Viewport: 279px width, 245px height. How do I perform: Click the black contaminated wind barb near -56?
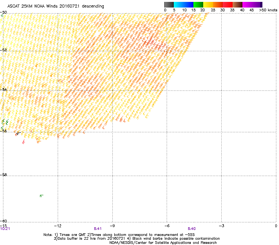point(18,133)
